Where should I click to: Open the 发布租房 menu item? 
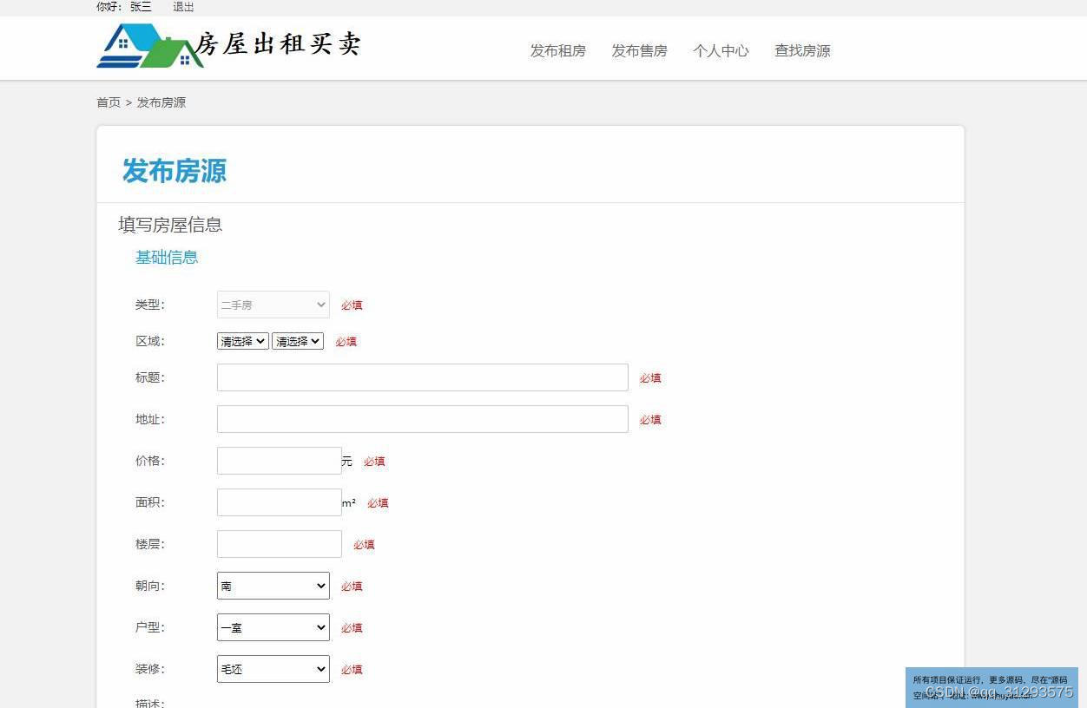pyautogui.click(x=557, y=50)
